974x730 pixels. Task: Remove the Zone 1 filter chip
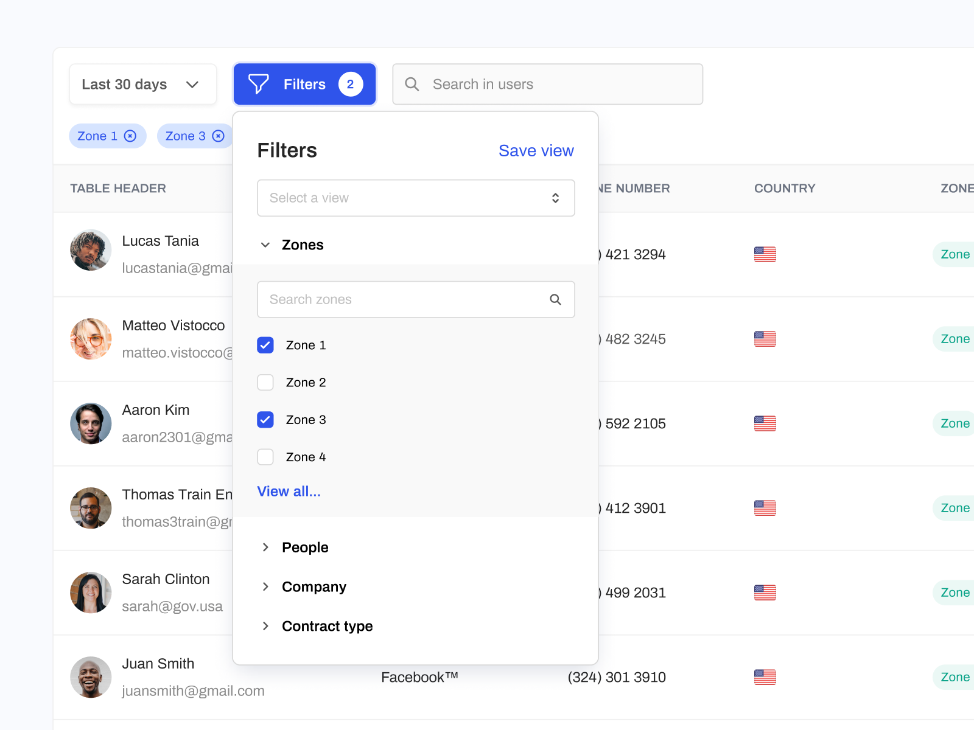coord(130,136)
